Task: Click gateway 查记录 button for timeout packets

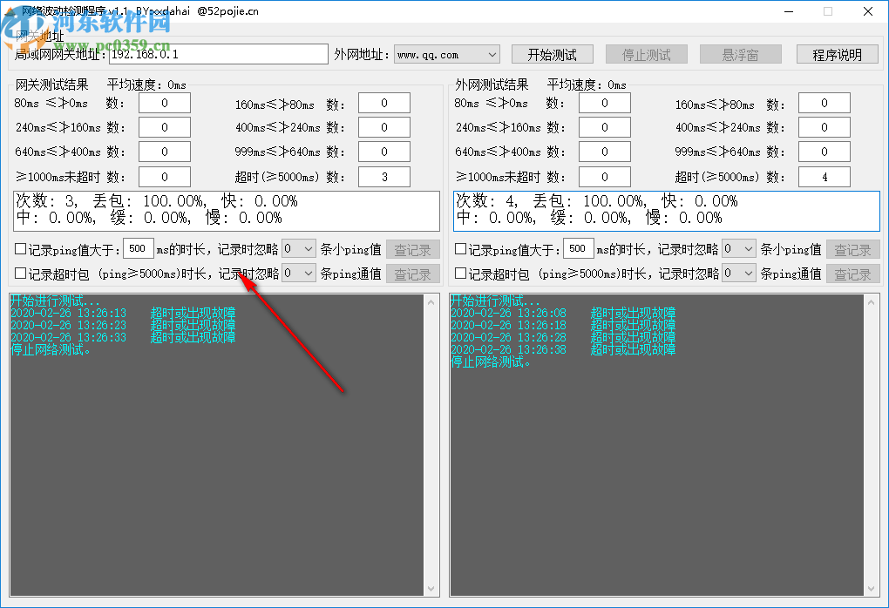Action: click(x=413, y=274)
